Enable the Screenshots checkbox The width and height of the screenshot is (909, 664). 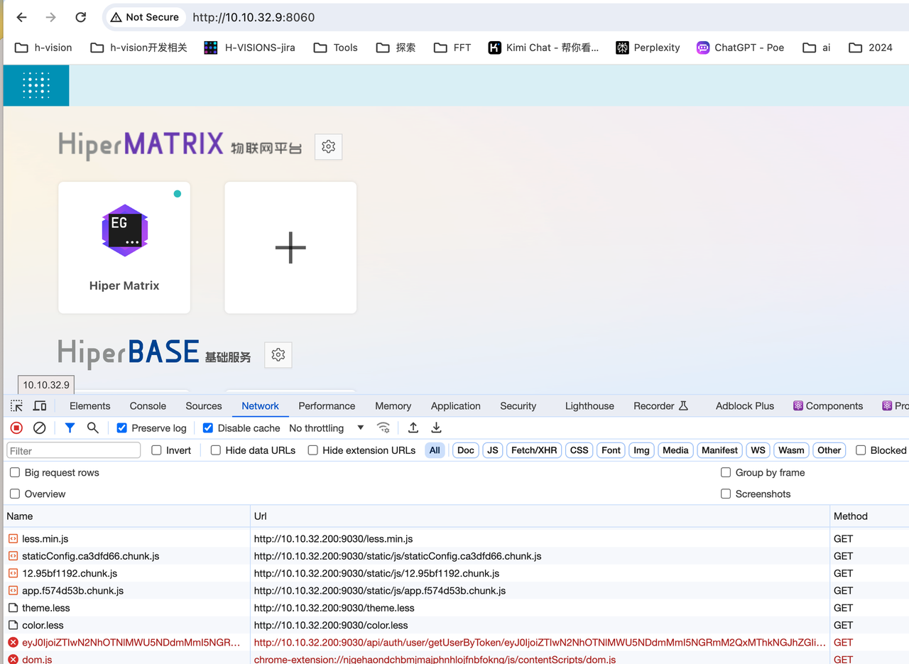point(726,494)
